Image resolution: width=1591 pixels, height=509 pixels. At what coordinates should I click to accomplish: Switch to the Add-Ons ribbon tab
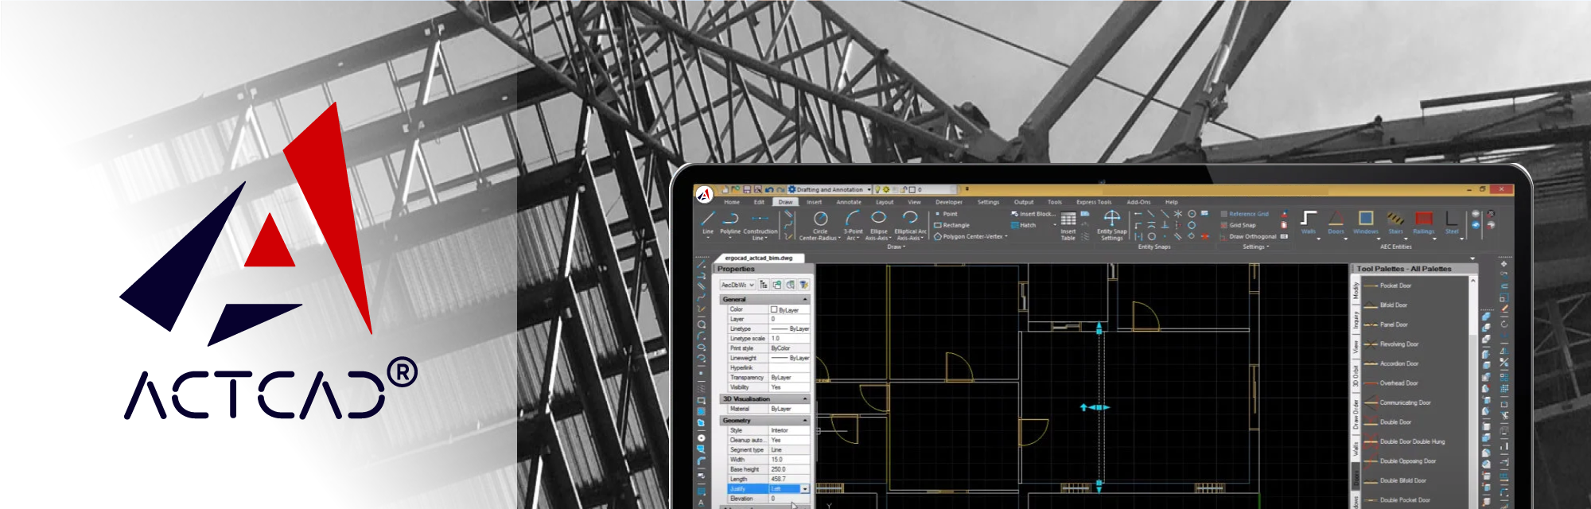[1138, 202]
